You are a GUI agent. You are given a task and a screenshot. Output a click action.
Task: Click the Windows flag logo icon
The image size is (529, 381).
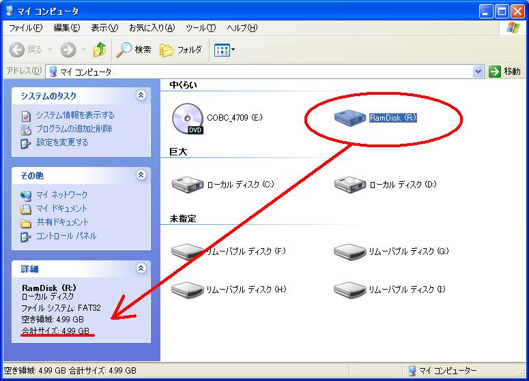point(513,28)
